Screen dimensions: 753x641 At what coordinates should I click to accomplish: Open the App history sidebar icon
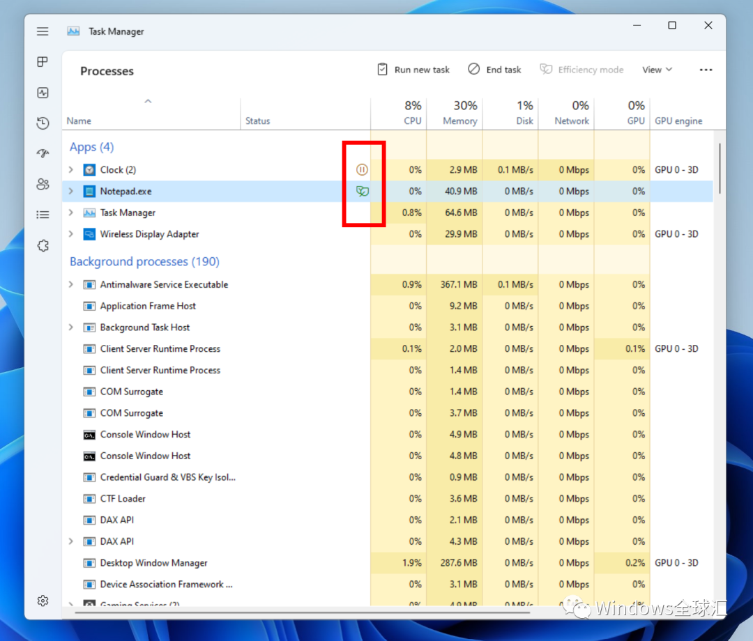43,123
